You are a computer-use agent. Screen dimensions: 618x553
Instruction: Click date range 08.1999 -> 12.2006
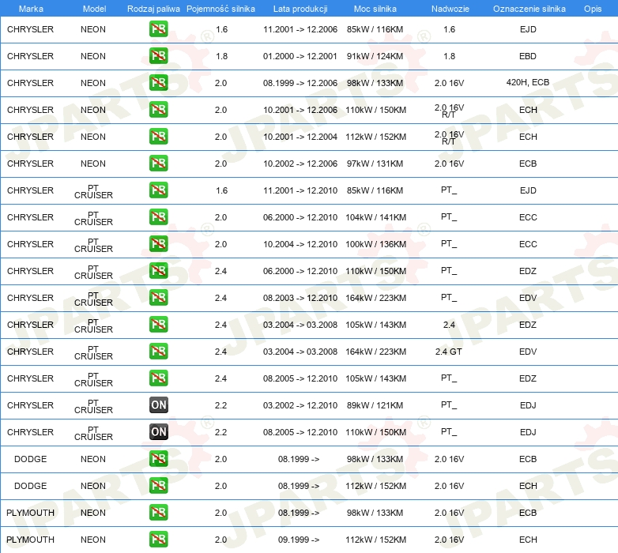pos(300,83)
